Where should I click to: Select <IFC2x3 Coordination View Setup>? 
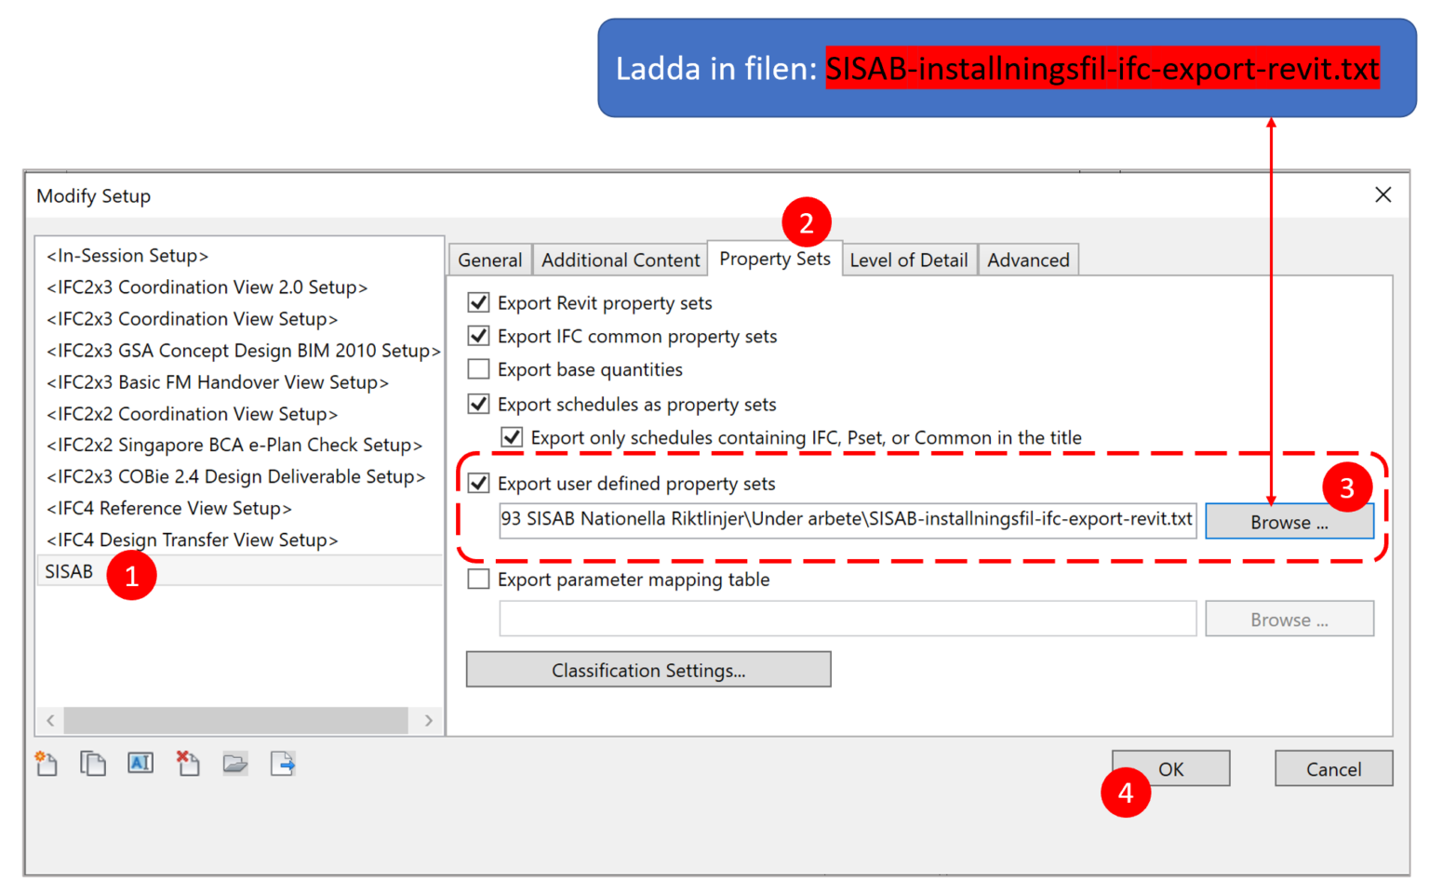193,318
